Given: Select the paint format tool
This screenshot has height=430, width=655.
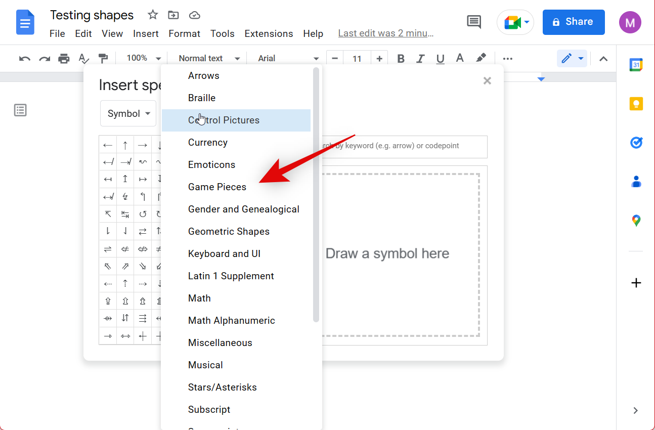Looking at the screenshot, I should coord(103,59).
